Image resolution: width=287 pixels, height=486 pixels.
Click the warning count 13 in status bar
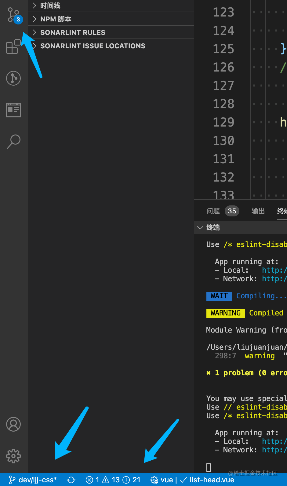pos(111,480)
